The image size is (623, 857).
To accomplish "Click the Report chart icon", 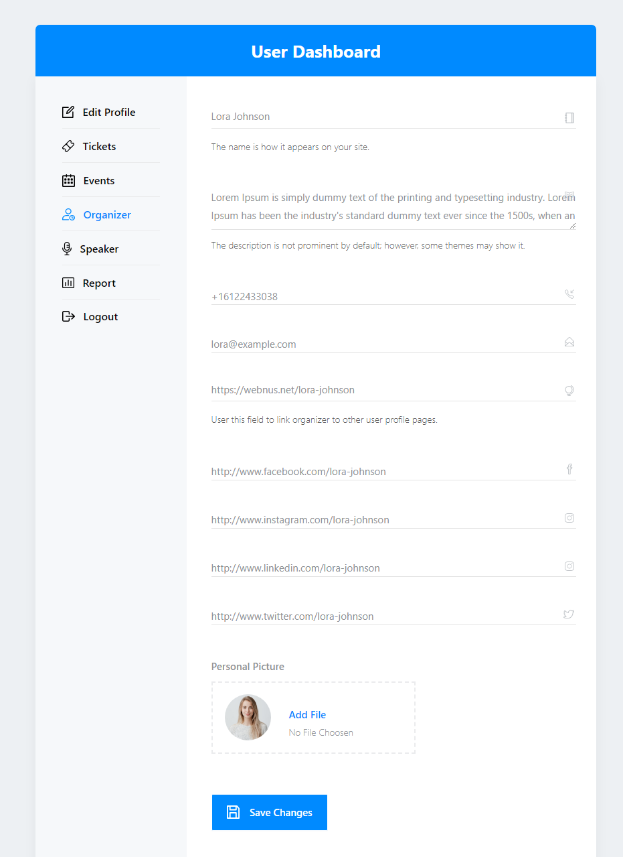I will pos(68,283).
